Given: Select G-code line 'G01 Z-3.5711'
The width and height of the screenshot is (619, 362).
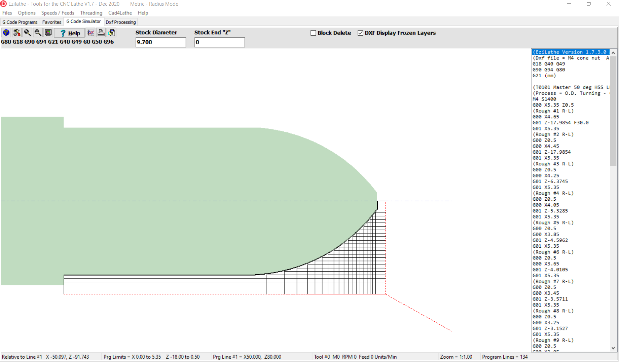Looking at the screenshot, I should (x=550, y=299).
